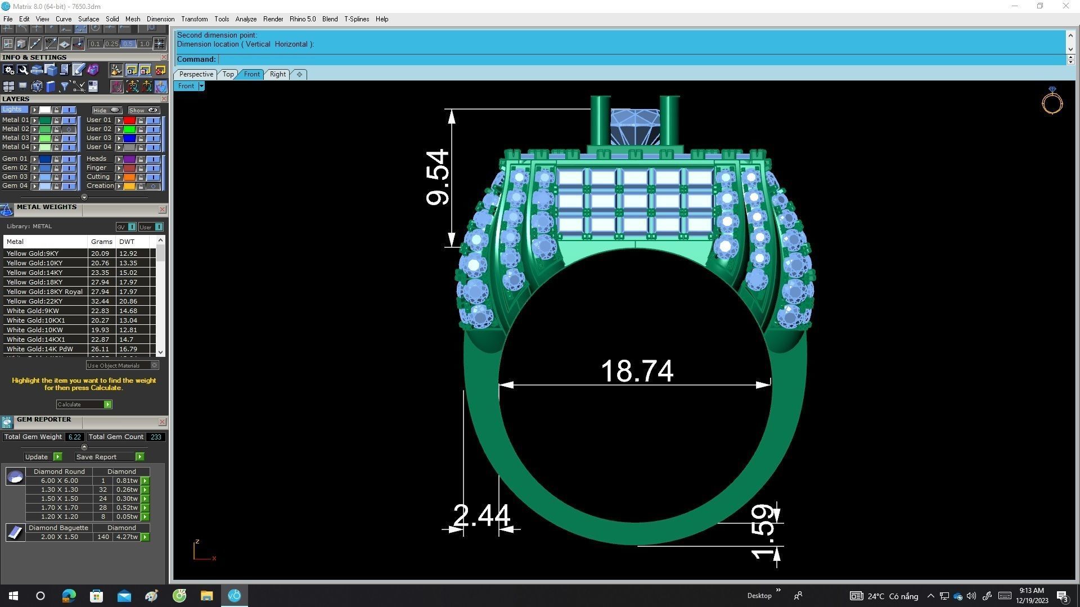The image size is (1080, 607).
Task: Toggle lock on the Gem 01 layer
Action: click(x=56, y=159)
